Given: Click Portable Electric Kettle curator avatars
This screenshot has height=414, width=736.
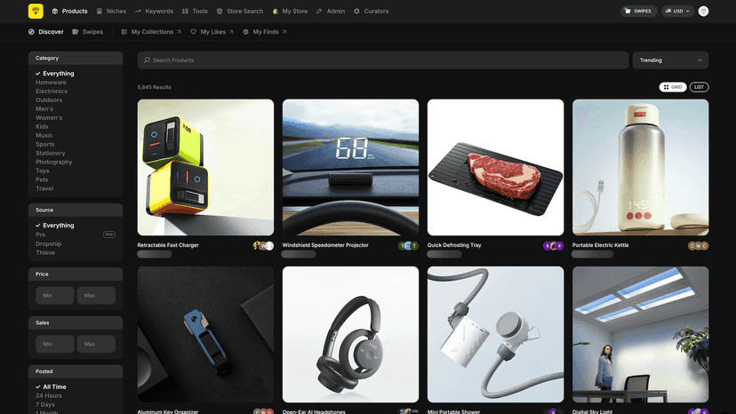Looking at the screenshot, I should pyautogui.click(x=698, y=245).
